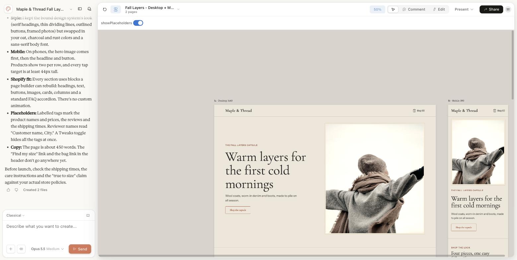Viewport: 517px width, 260px height.
Task: Switch to Edit mode
Action: pos(439,9)
